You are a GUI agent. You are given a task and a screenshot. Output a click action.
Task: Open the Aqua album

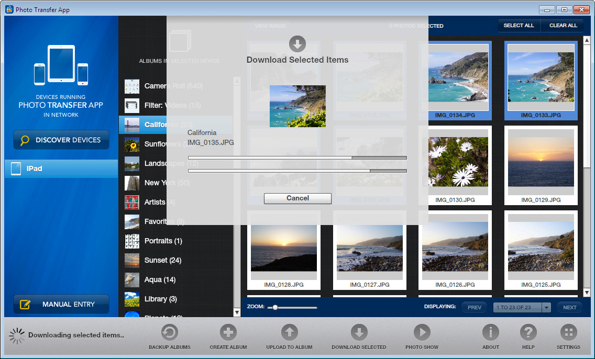coord(177,279)
